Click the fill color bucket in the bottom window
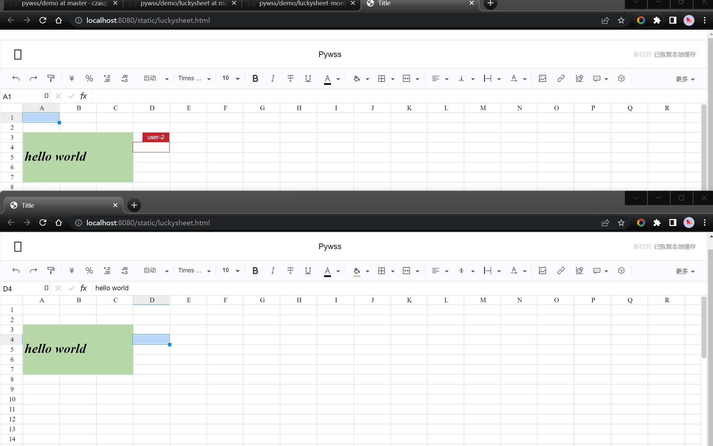Viewport: 713px width, 446px height. [x=356, y=271]
